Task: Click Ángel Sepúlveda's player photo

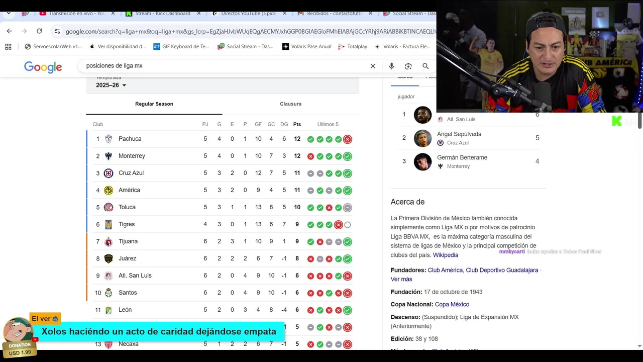Action: pos(422,138)
